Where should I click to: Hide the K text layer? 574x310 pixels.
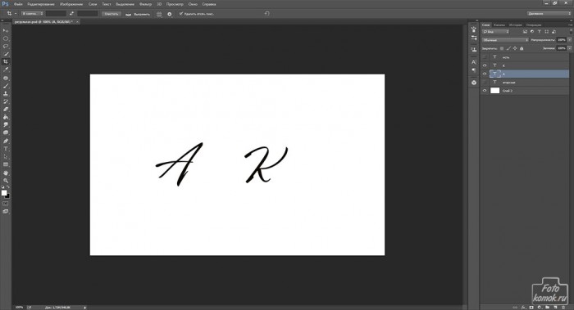pos(485,65)
